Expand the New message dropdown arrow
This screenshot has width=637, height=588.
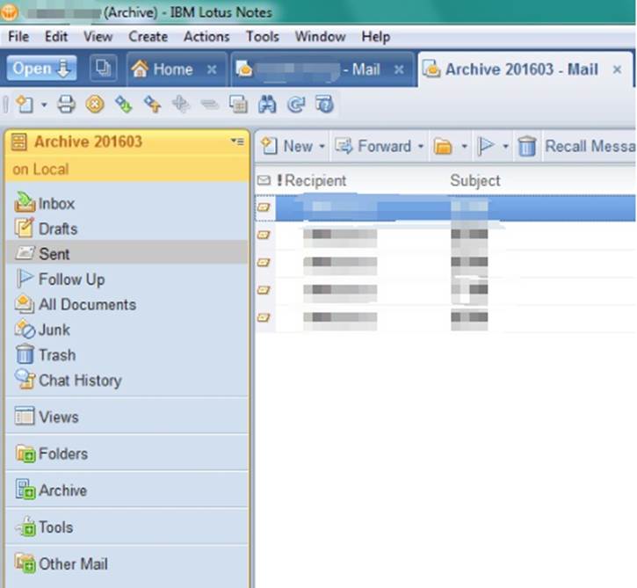(322, 147)
